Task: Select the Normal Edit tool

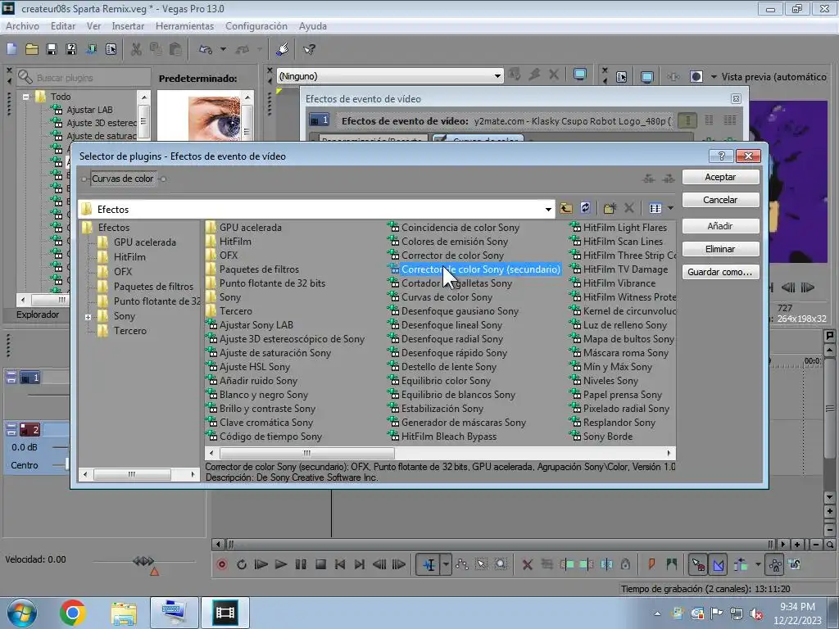Action: pos(429,564)
